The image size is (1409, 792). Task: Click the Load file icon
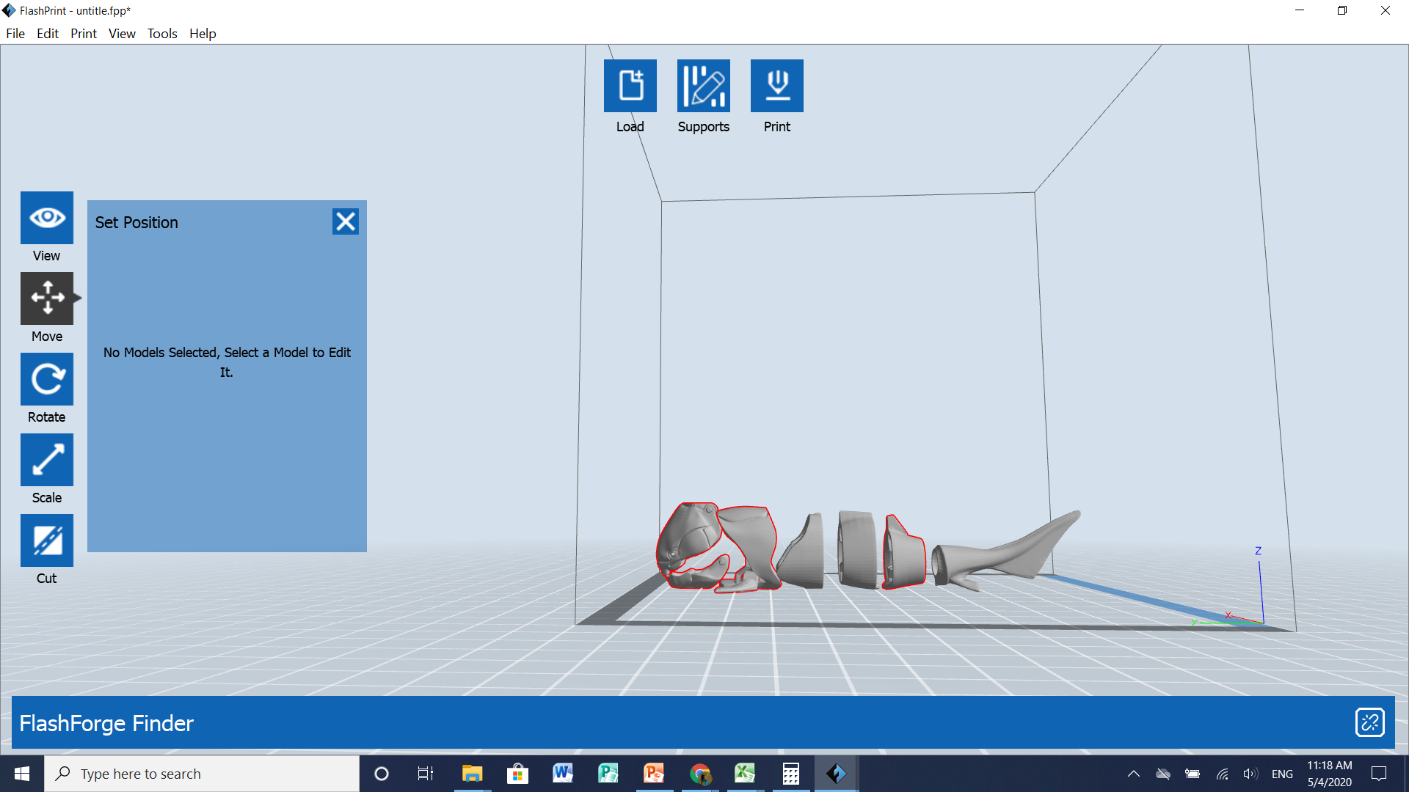tap(630, 86)
